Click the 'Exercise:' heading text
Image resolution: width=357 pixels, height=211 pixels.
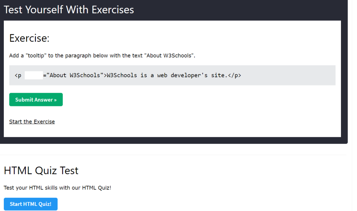pyautogui.click(x=29, y=38)
